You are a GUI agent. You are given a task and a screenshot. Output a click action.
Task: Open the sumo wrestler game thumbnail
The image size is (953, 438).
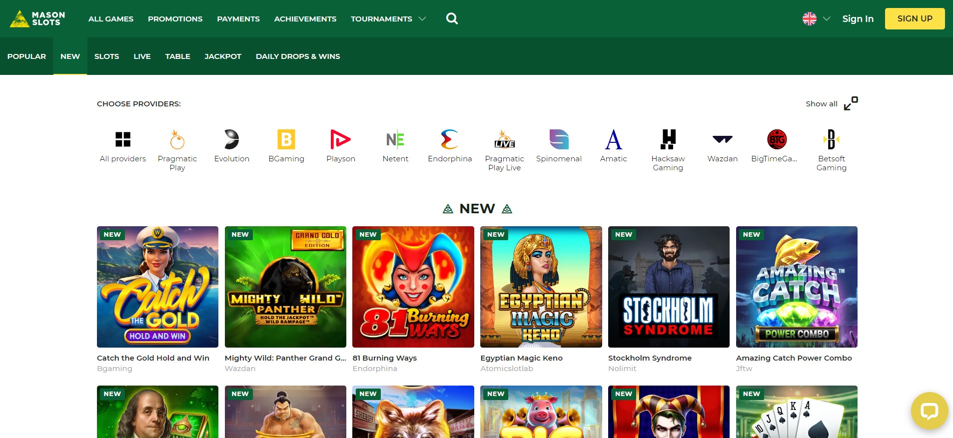coord(285,412)
